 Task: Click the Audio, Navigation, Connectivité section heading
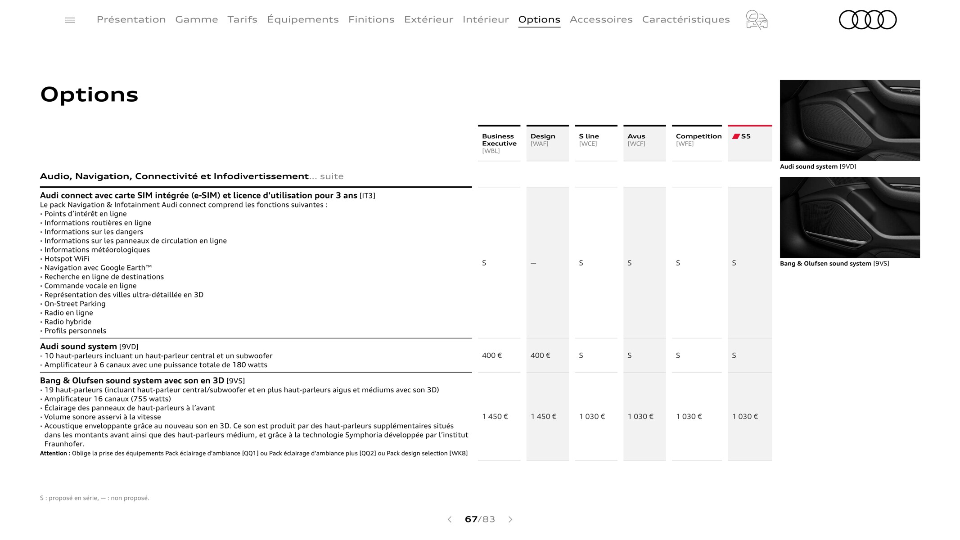pyautogui.click(x=192, y=176)
